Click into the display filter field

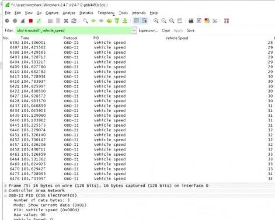[74, 30]
